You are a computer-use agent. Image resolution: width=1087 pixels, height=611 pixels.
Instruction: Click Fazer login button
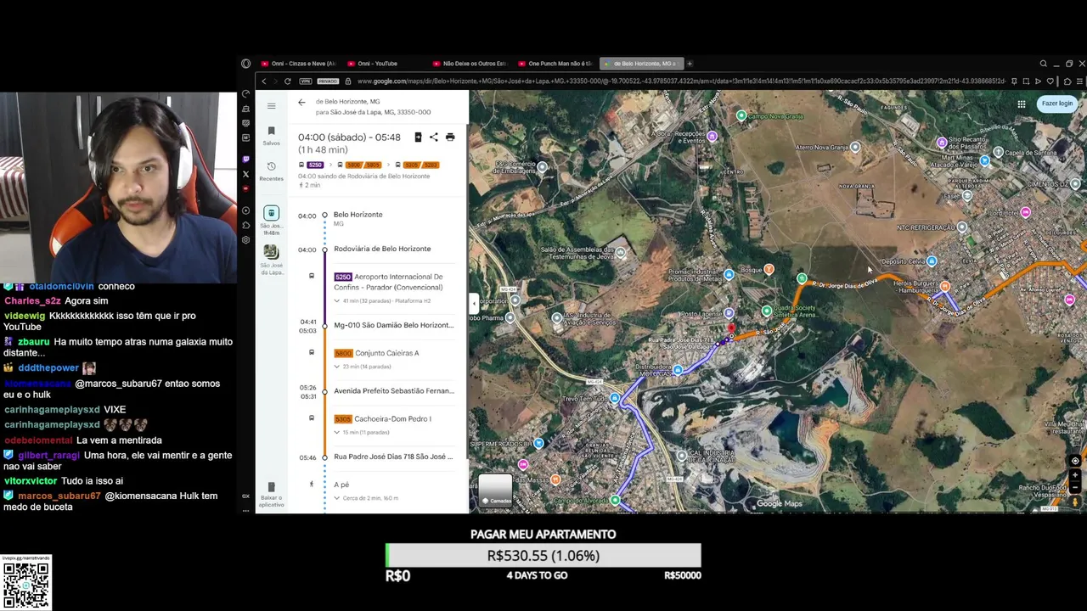(x=1057, y=104)
